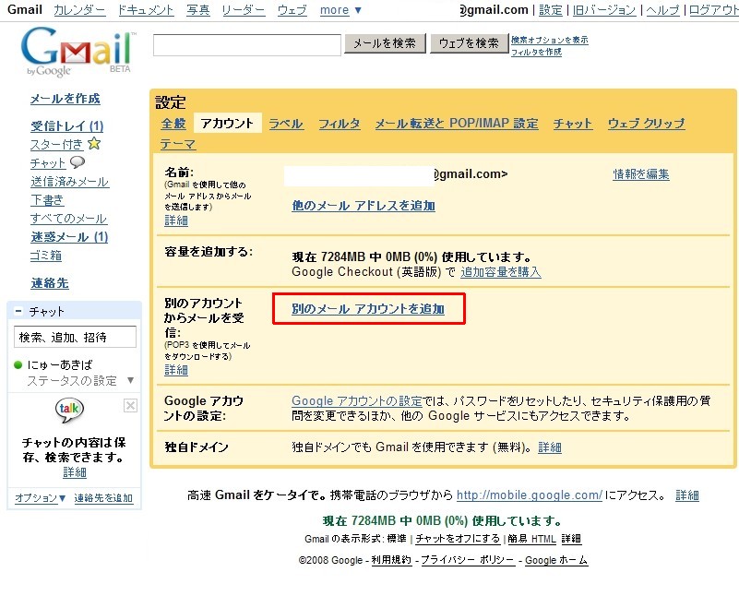Click the 連絡先を追加 link
Screen dimensions: 739x596
pos(103,498)
